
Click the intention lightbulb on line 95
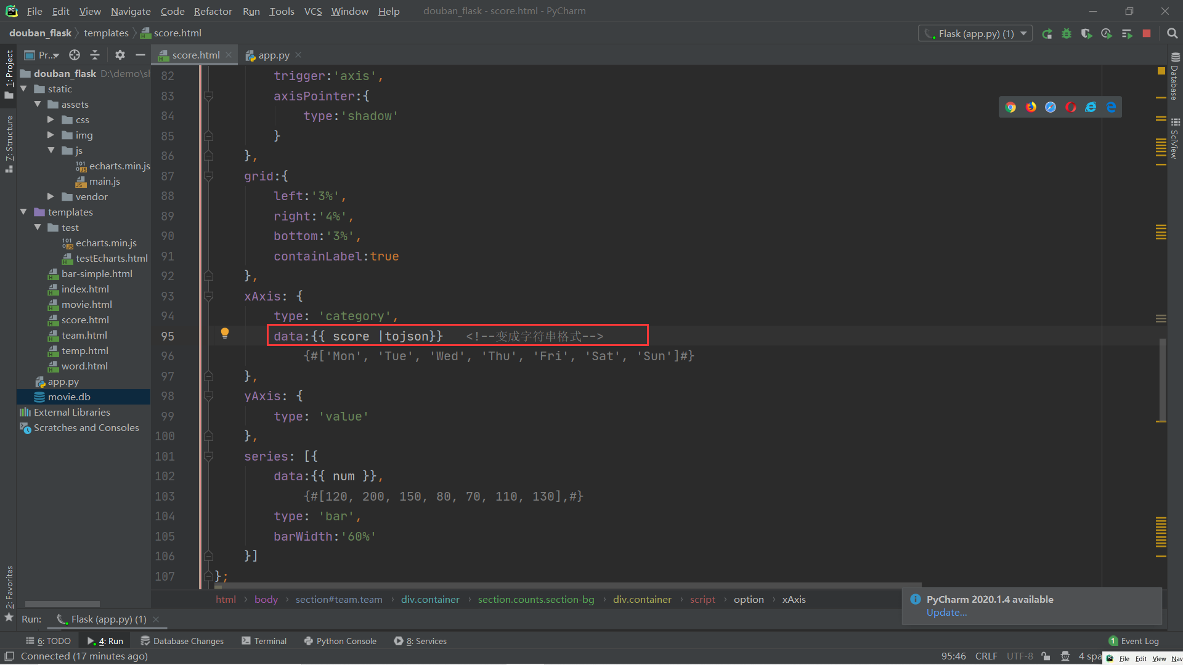225,333
